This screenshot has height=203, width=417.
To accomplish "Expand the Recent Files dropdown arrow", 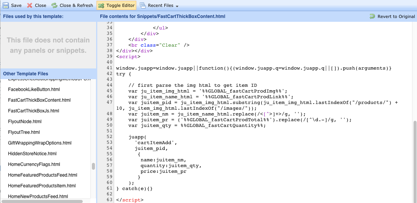I will click(x=177, y=6).
